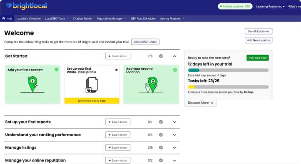Viewport: 301px width, 164px height.
Task: Click the first location pin illustration
Action: [32, 84]
